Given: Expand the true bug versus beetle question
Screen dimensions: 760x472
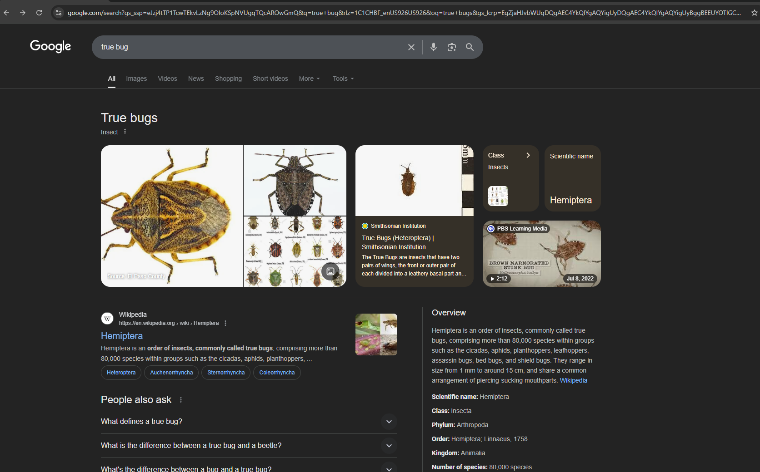Looking at the screenshot, I should tap(249, 446).
